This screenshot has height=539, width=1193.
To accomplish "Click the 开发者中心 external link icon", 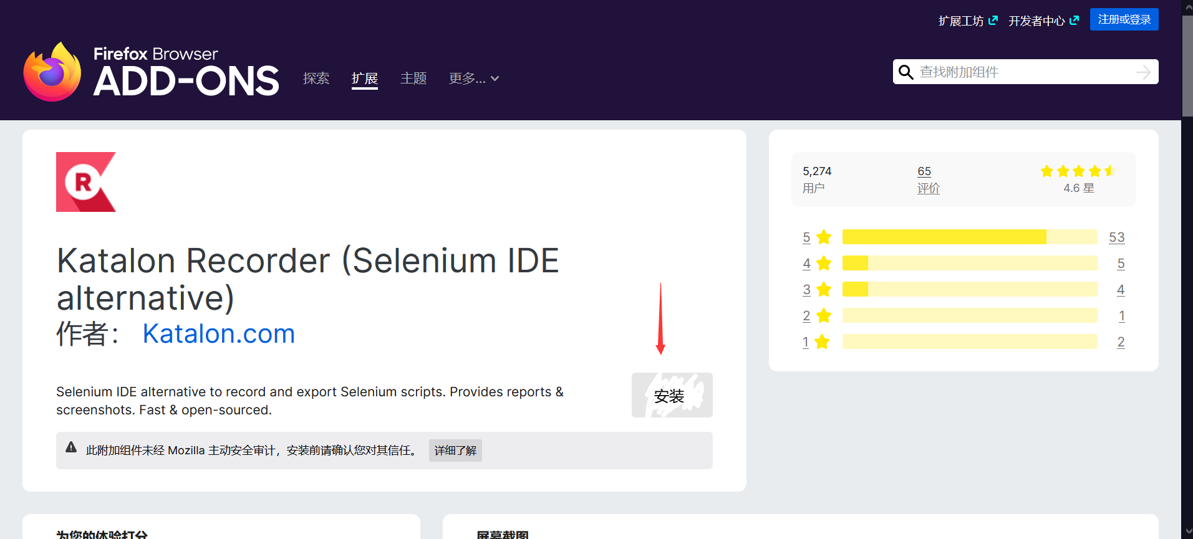I will click(x=1074, y=21).
